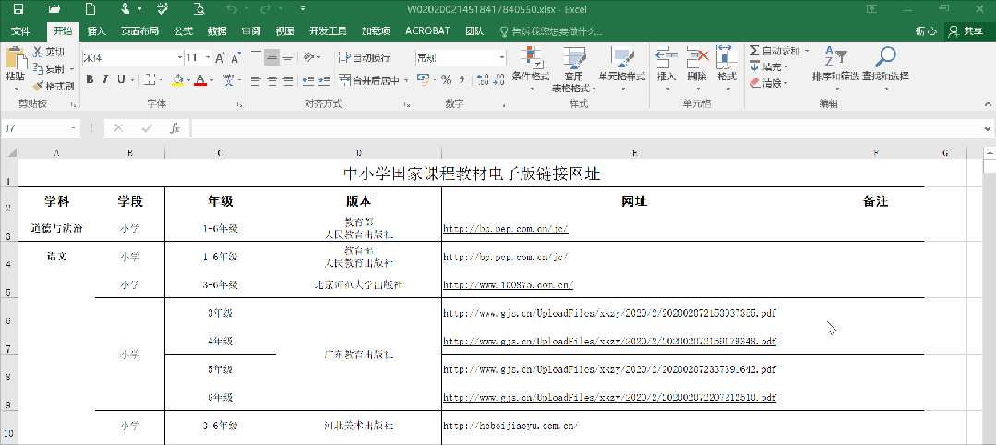This screenshot has height=445, width=996.
Task: Open Find and Select (查找和选择)
Action: click(x=885, y=66)
